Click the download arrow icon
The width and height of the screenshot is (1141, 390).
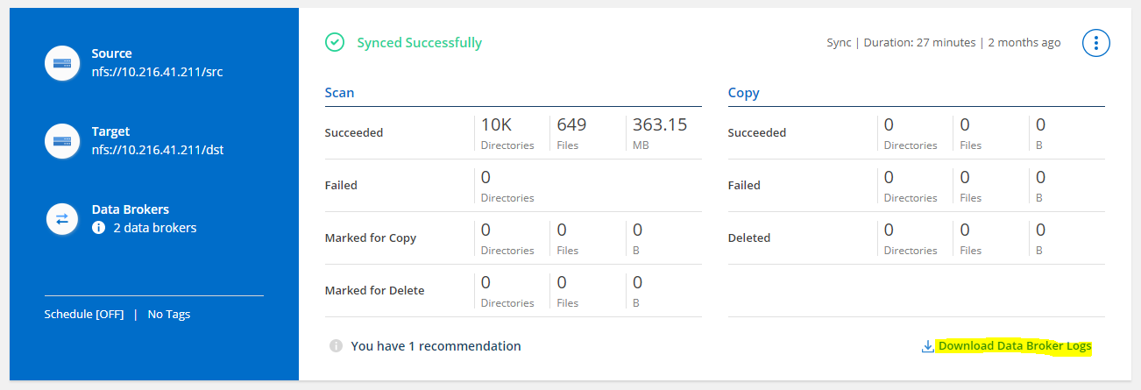(x=927, y=346)
